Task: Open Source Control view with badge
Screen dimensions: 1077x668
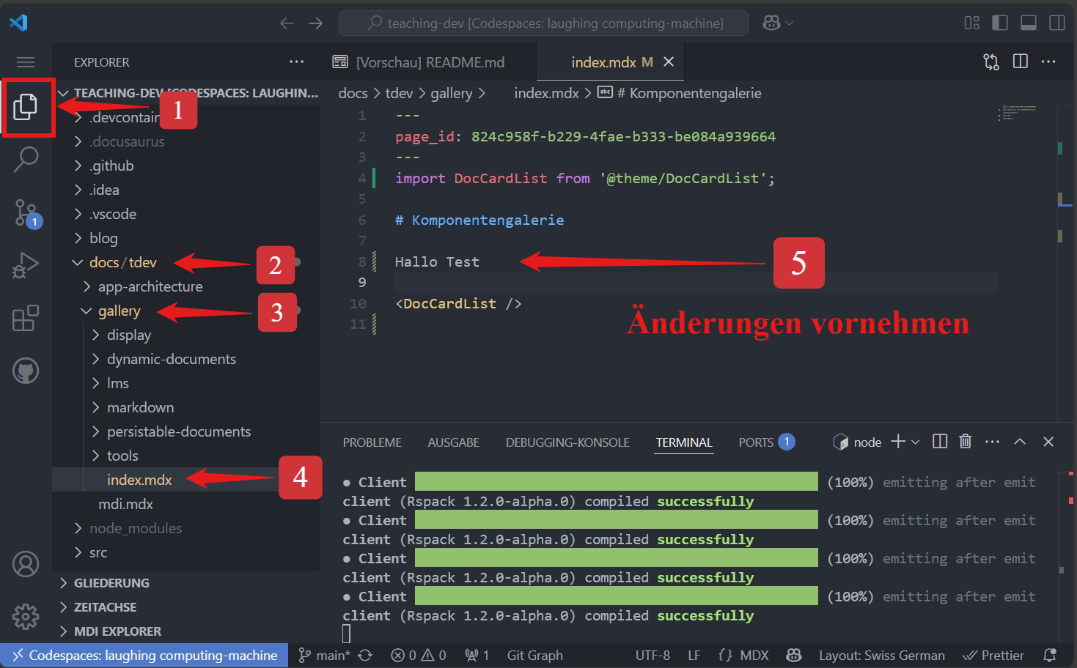Action: (x=26, y=212)
